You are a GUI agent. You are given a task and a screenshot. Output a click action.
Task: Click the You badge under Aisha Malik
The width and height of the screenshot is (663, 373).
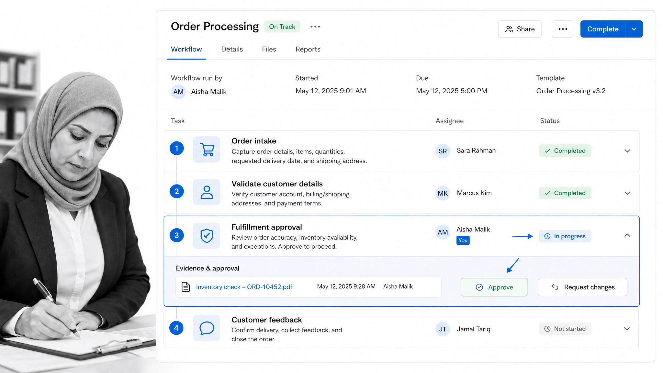click(x=463, y=240)
